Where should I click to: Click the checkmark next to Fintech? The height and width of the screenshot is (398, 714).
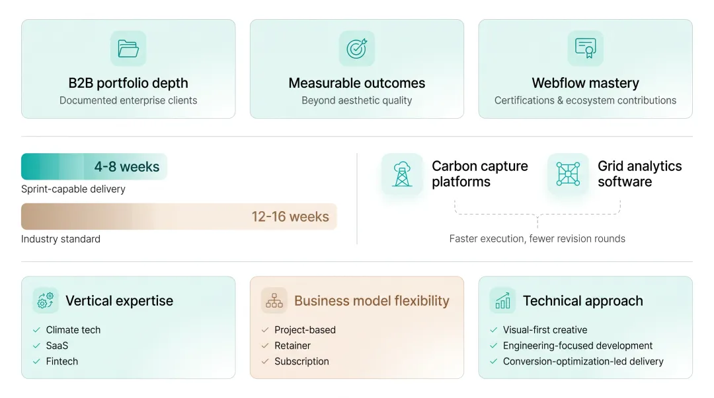coord(37,362)
